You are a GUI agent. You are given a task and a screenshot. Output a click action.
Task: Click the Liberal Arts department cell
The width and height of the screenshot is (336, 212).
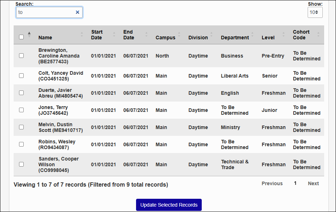tap(235, 76)
